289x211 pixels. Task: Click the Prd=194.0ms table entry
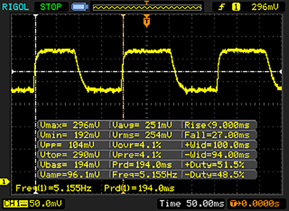point(142,165)
